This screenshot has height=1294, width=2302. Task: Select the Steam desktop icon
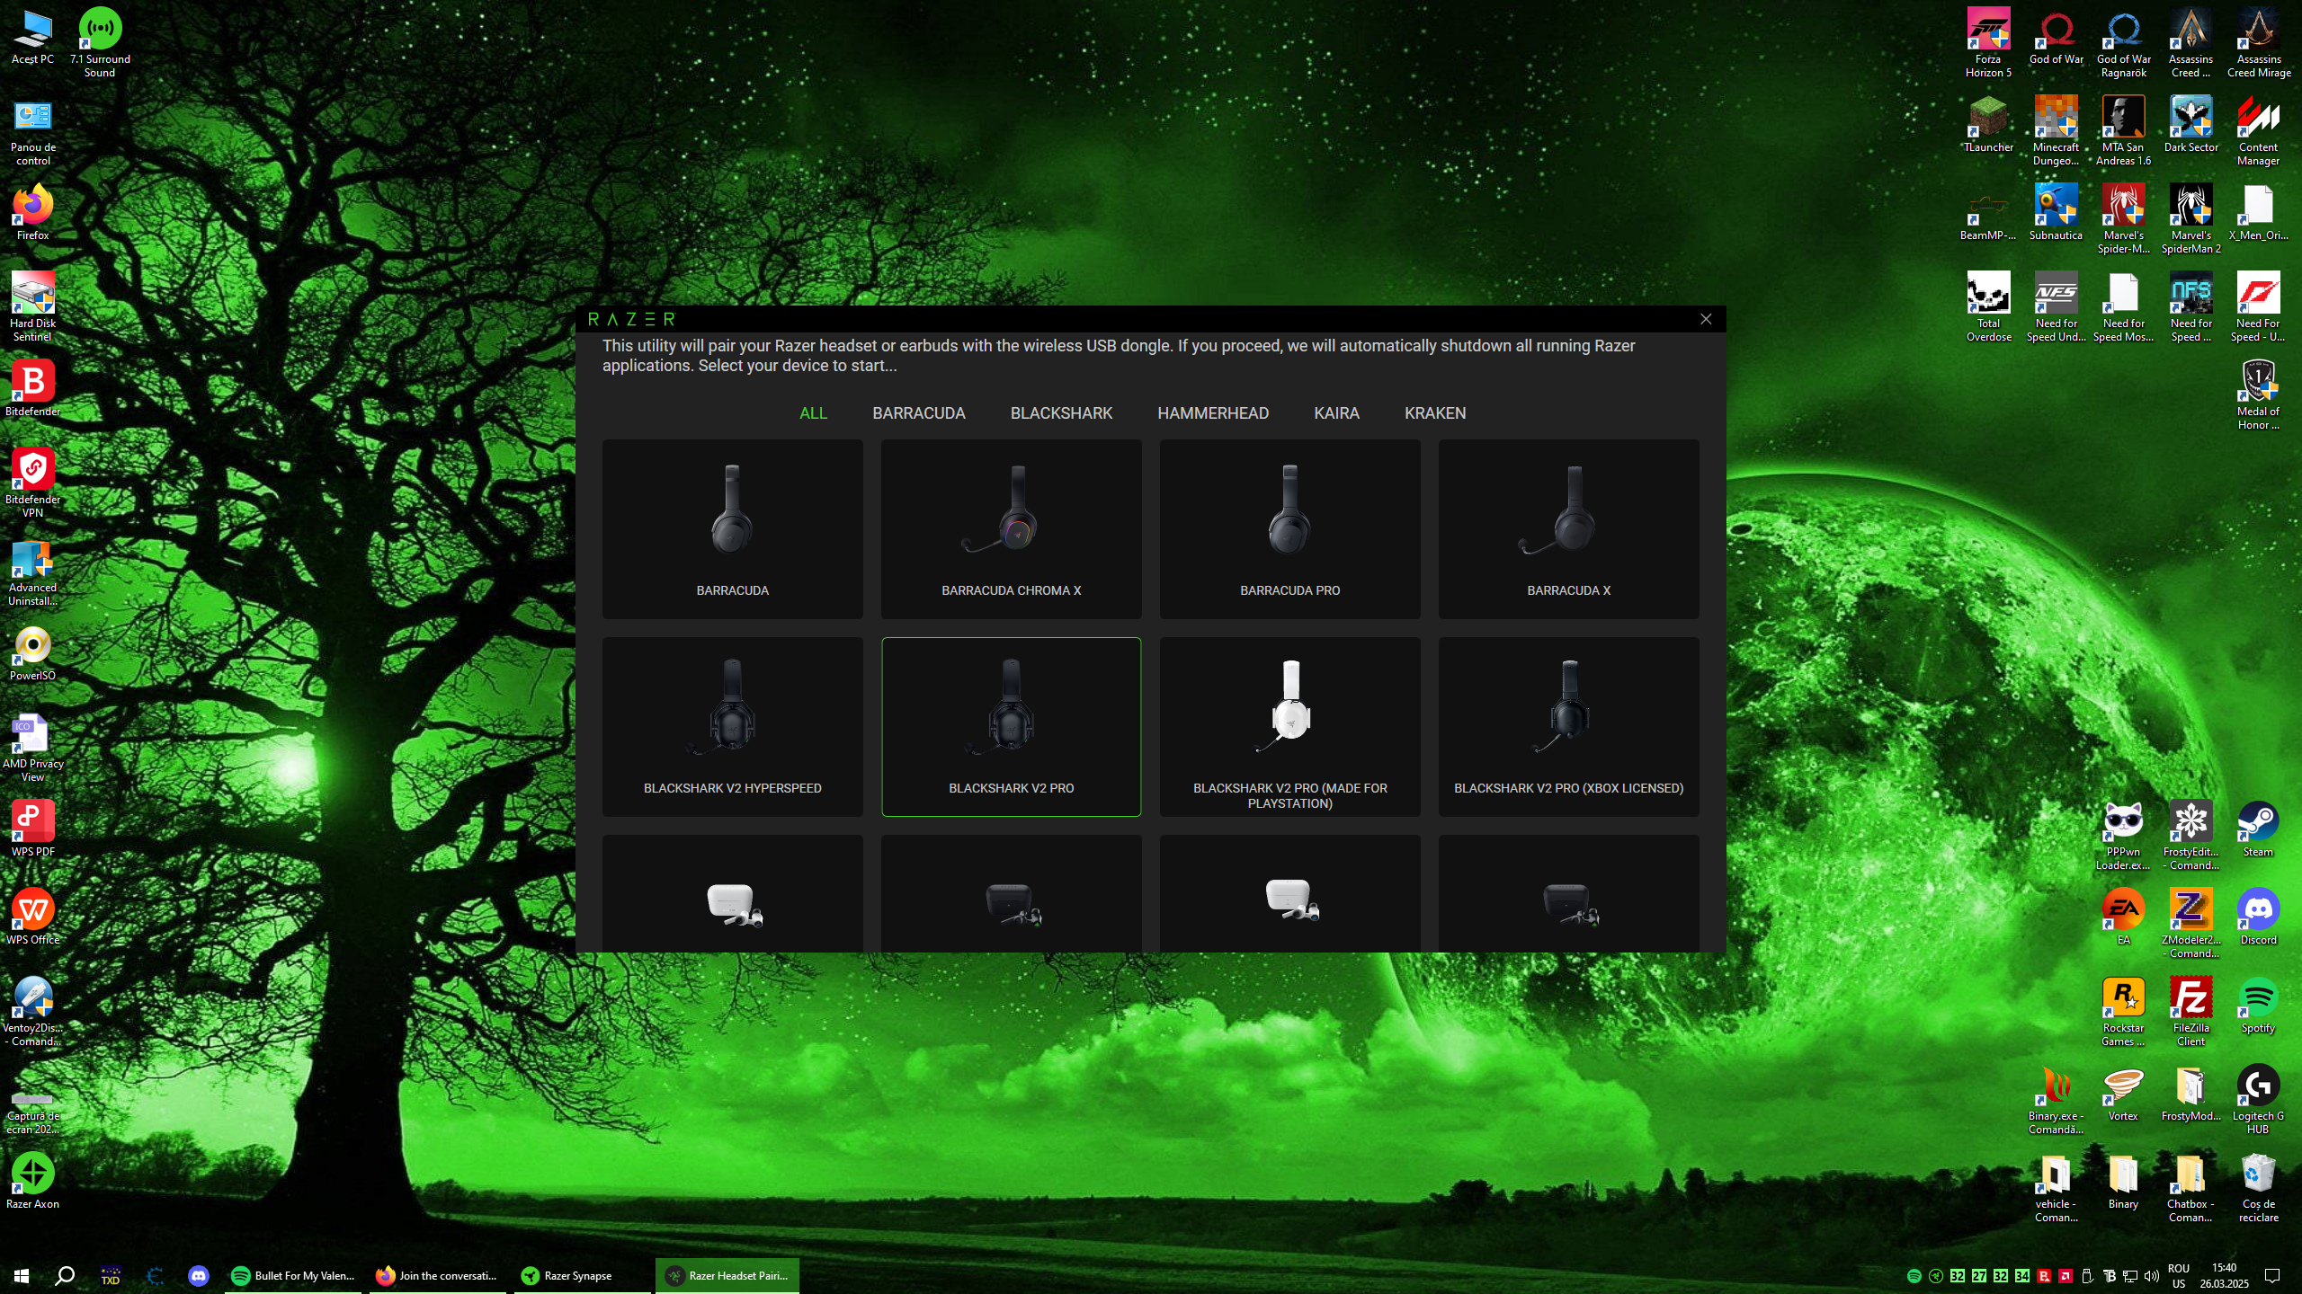pyautogui.click(x=2258, y=829)
